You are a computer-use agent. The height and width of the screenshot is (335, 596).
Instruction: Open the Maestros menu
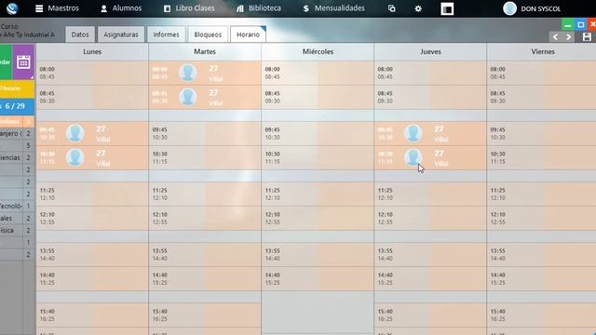[x=57, y=8]
